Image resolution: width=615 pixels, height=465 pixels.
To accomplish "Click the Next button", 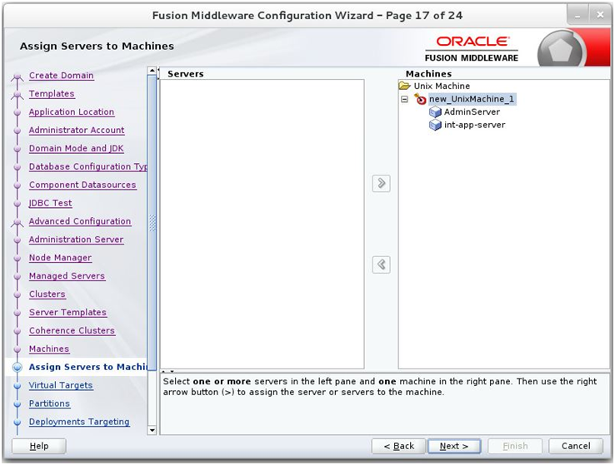I will pyautogui.click(x=454, y=446).
